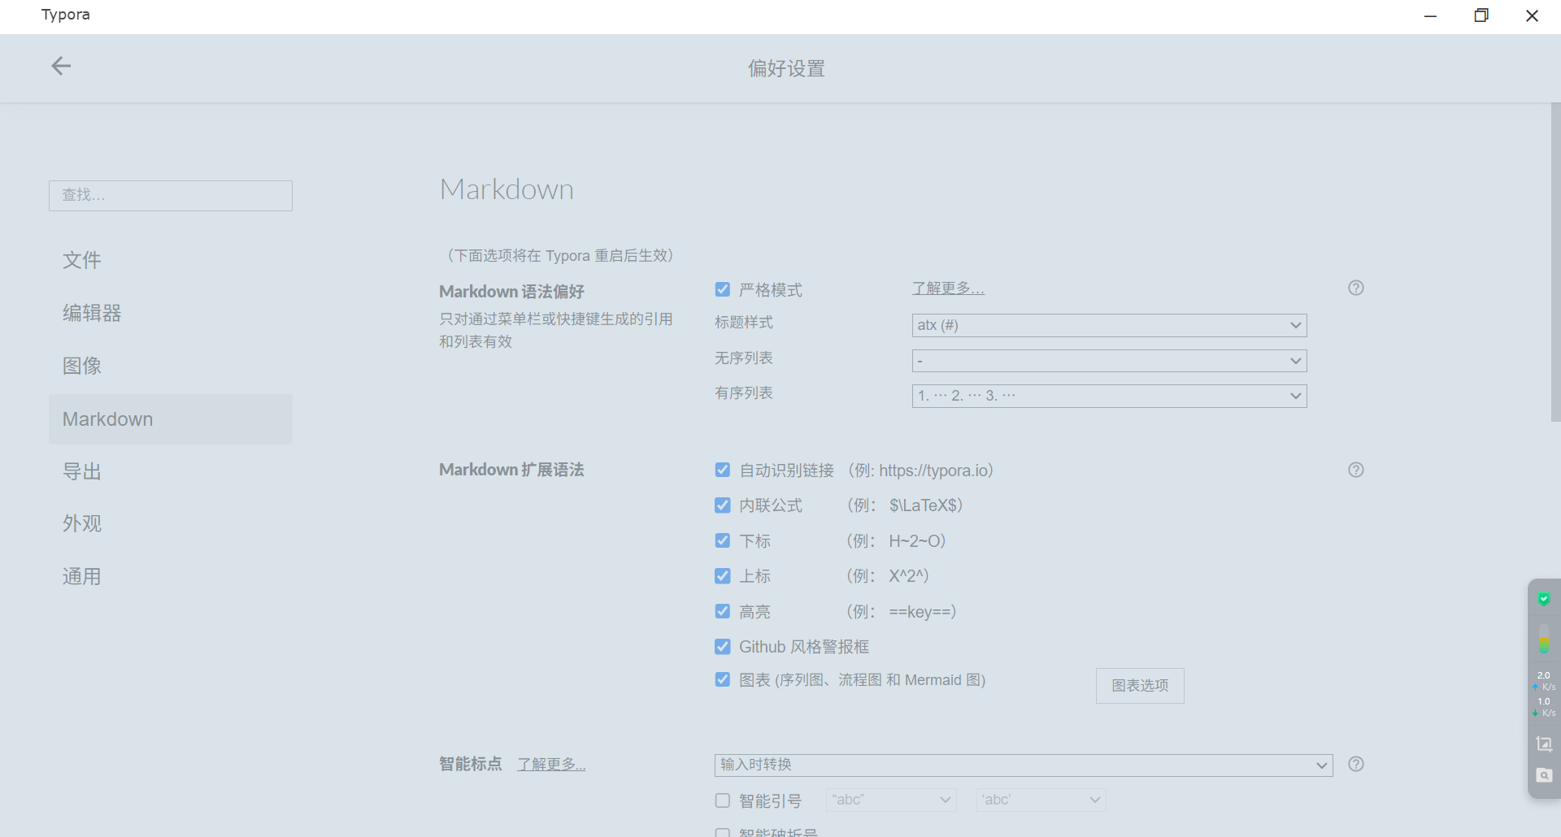Viewport: 1561px width, 837px height.
Task: Toggle 内联公式 checkbox
Action: click(x=722, y=505)
